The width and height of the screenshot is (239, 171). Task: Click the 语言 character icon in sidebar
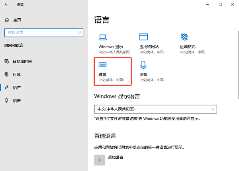point(6,87)
